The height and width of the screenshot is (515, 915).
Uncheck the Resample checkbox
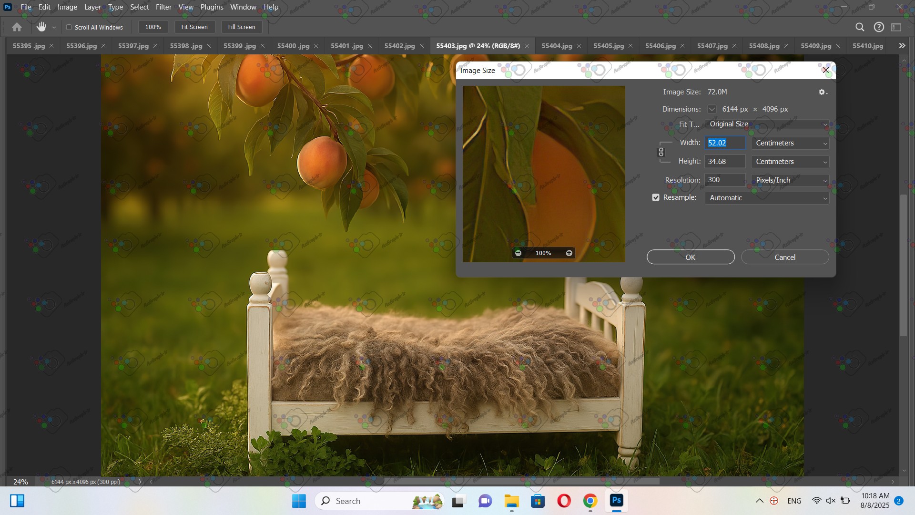[x=656, y=197]
